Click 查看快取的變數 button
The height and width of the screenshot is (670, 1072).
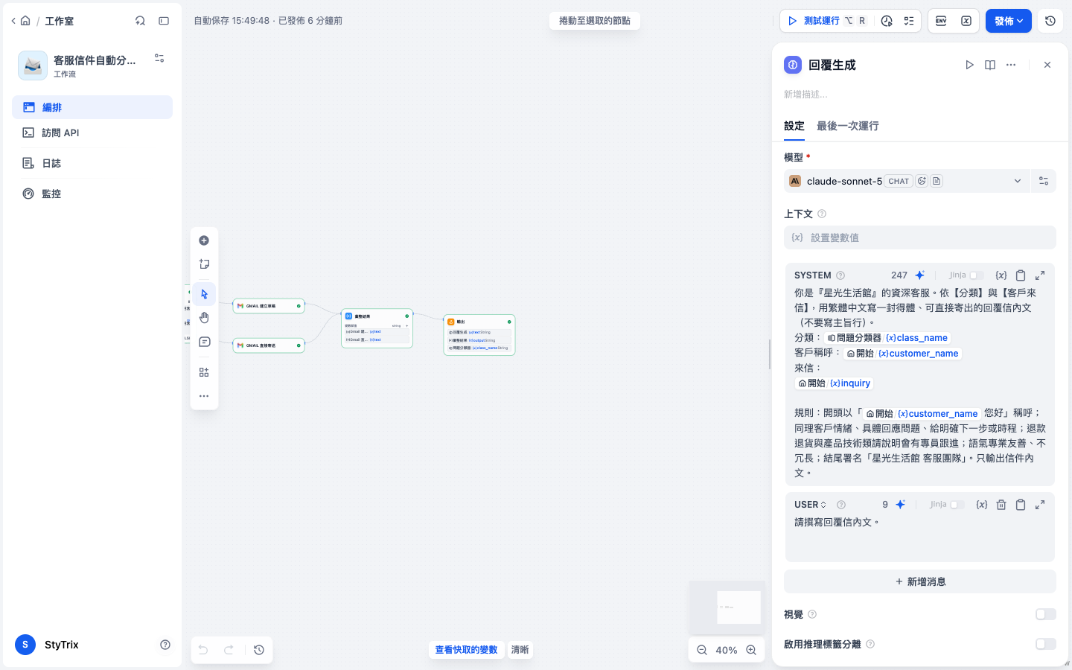(x=466, y=650)
